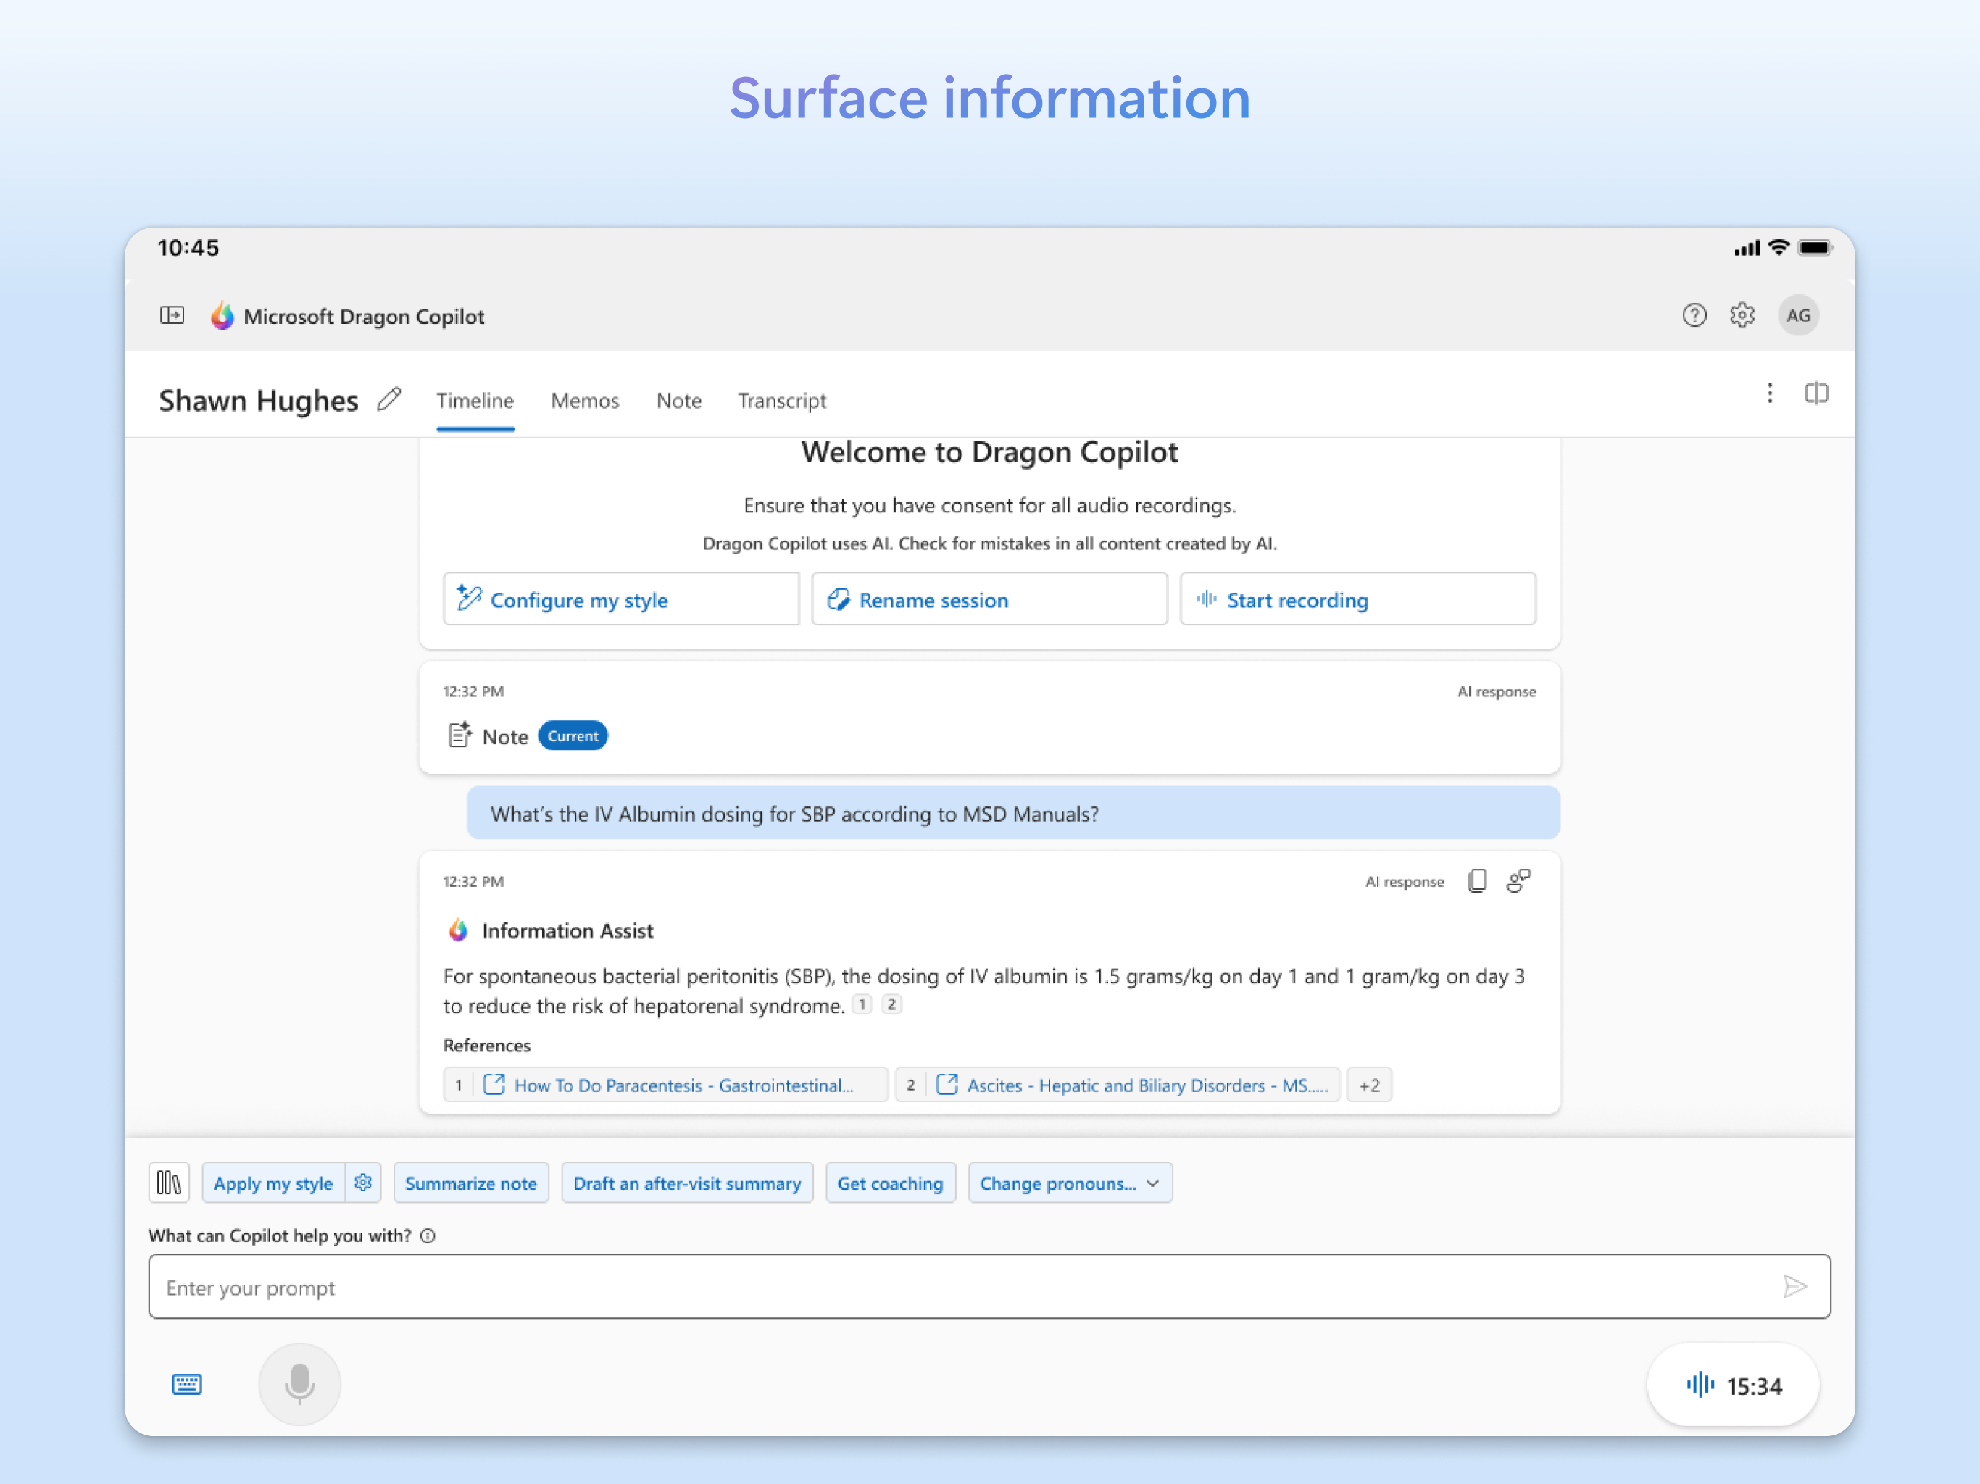The image size is (1980, 1484).
Task: Open style settings gear beside Apply my style
Action: [x=362, y=1183]
